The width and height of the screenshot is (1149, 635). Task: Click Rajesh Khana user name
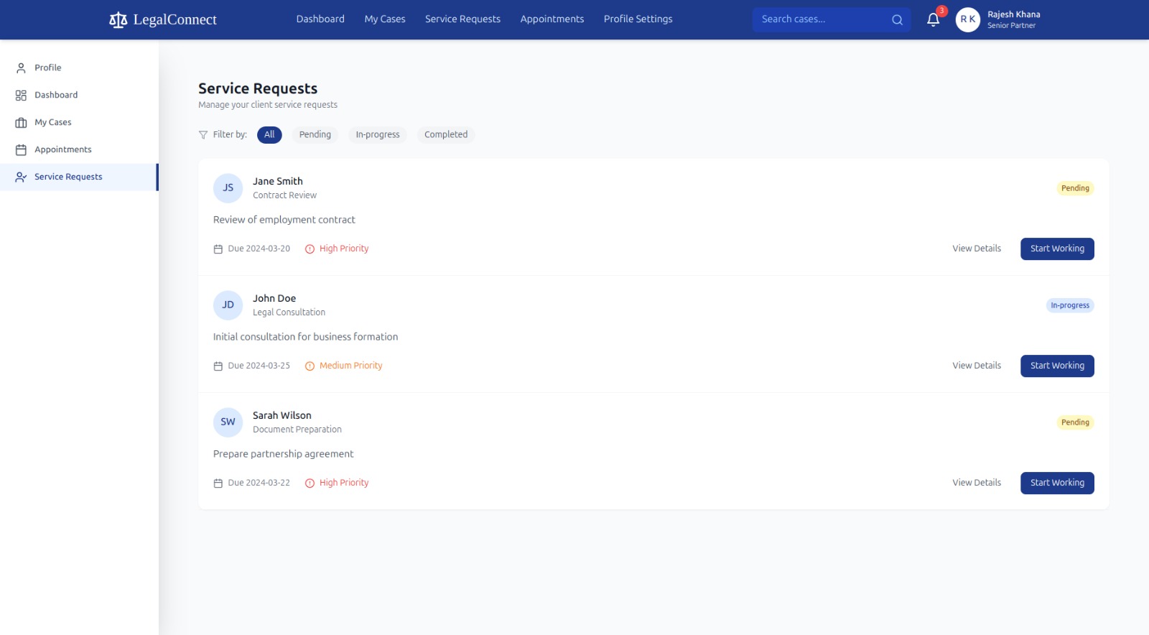pyautogui.click(x=1013, y=14)
